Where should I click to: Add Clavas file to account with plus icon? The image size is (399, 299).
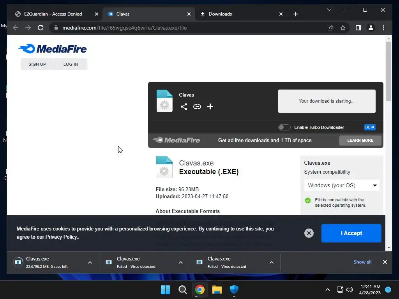[x=210, y=107]
